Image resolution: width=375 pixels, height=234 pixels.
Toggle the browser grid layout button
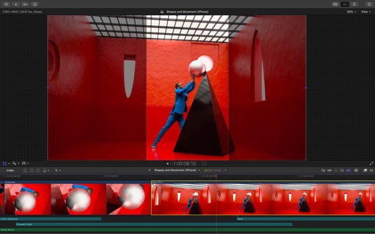[x=335, y=4]
